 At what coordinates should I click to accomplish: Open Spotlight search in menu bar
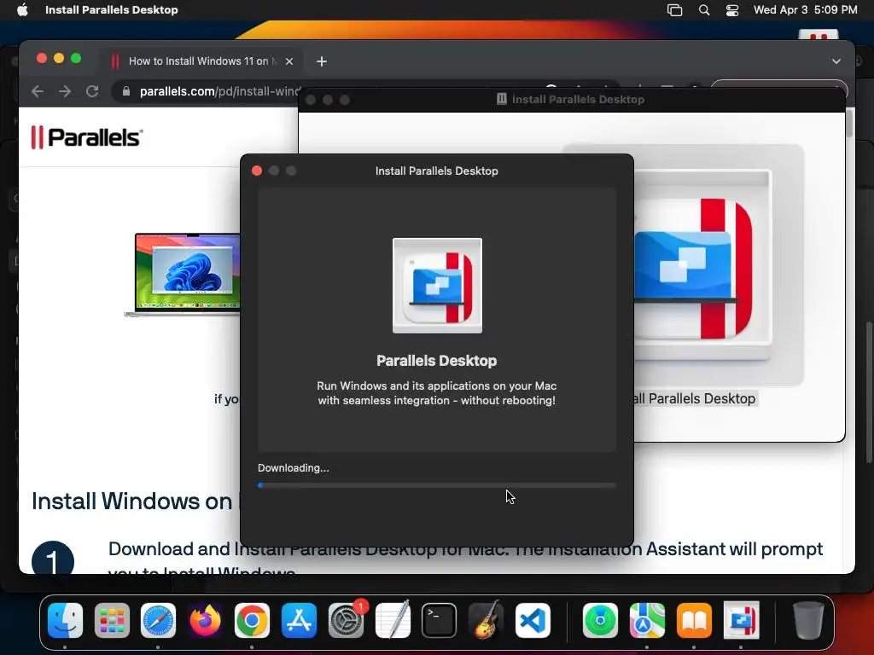[x=704, y=9]
